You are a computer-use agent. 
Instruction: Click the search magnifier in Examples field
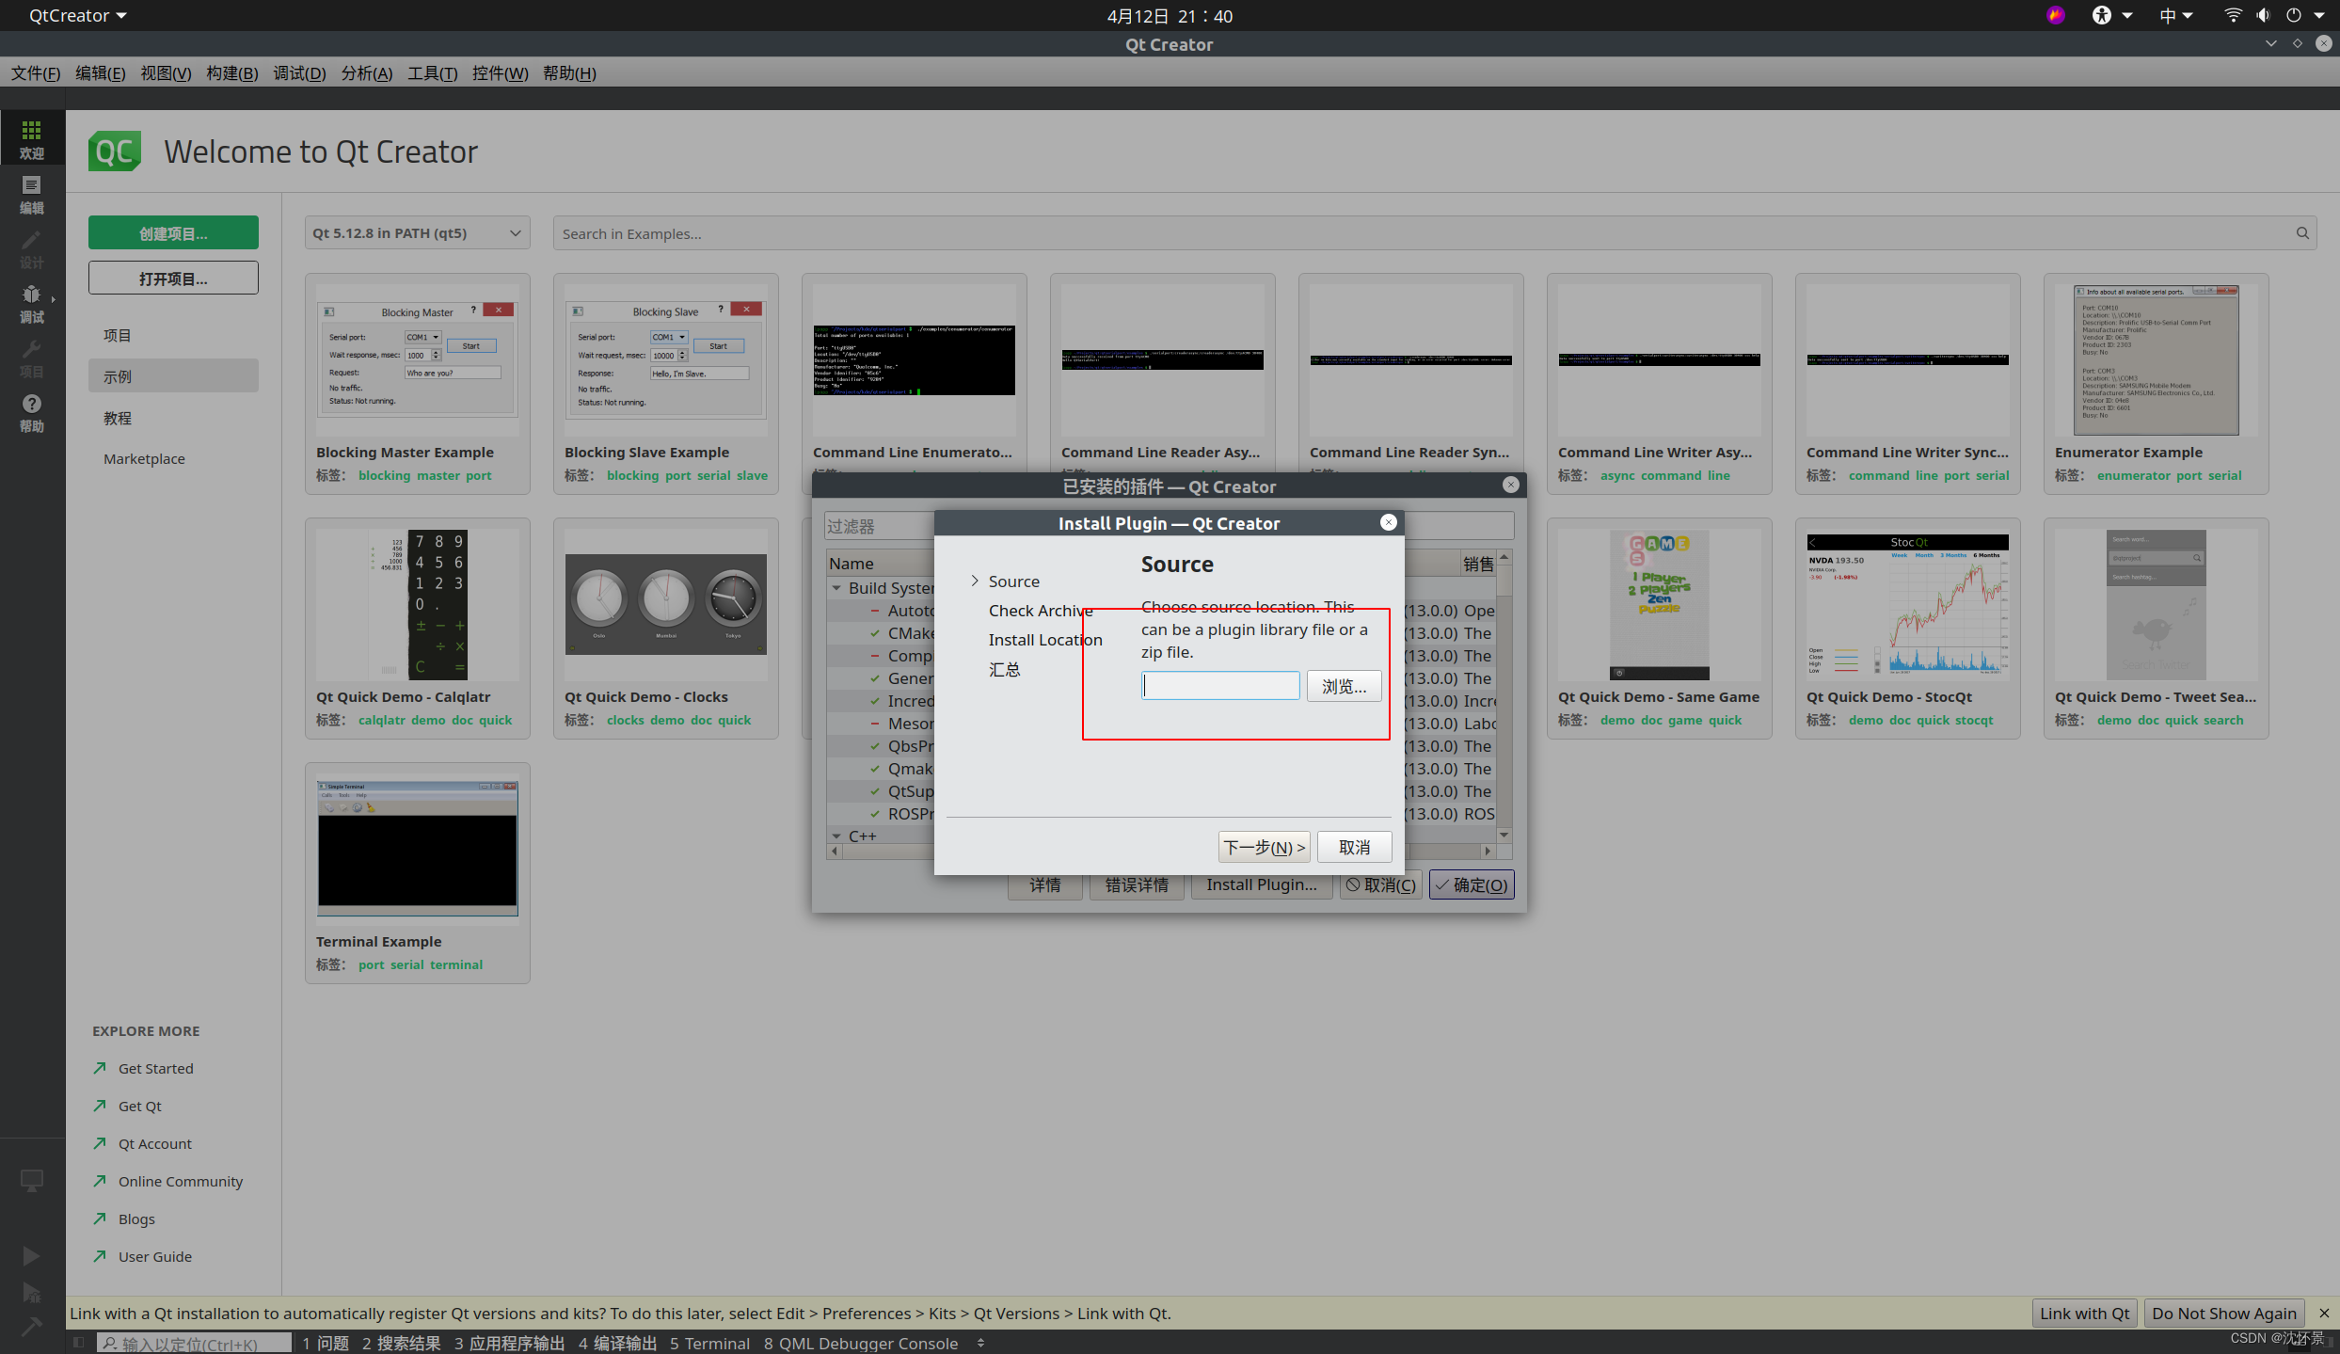pos(2301,233)
